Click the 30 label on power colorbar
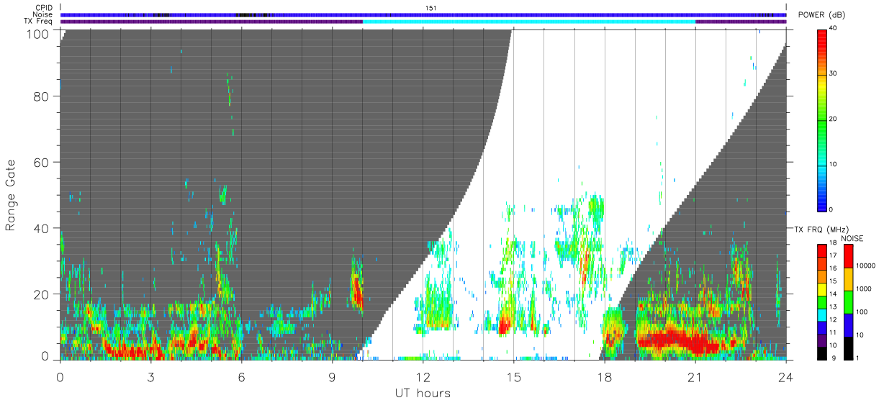 834,74
